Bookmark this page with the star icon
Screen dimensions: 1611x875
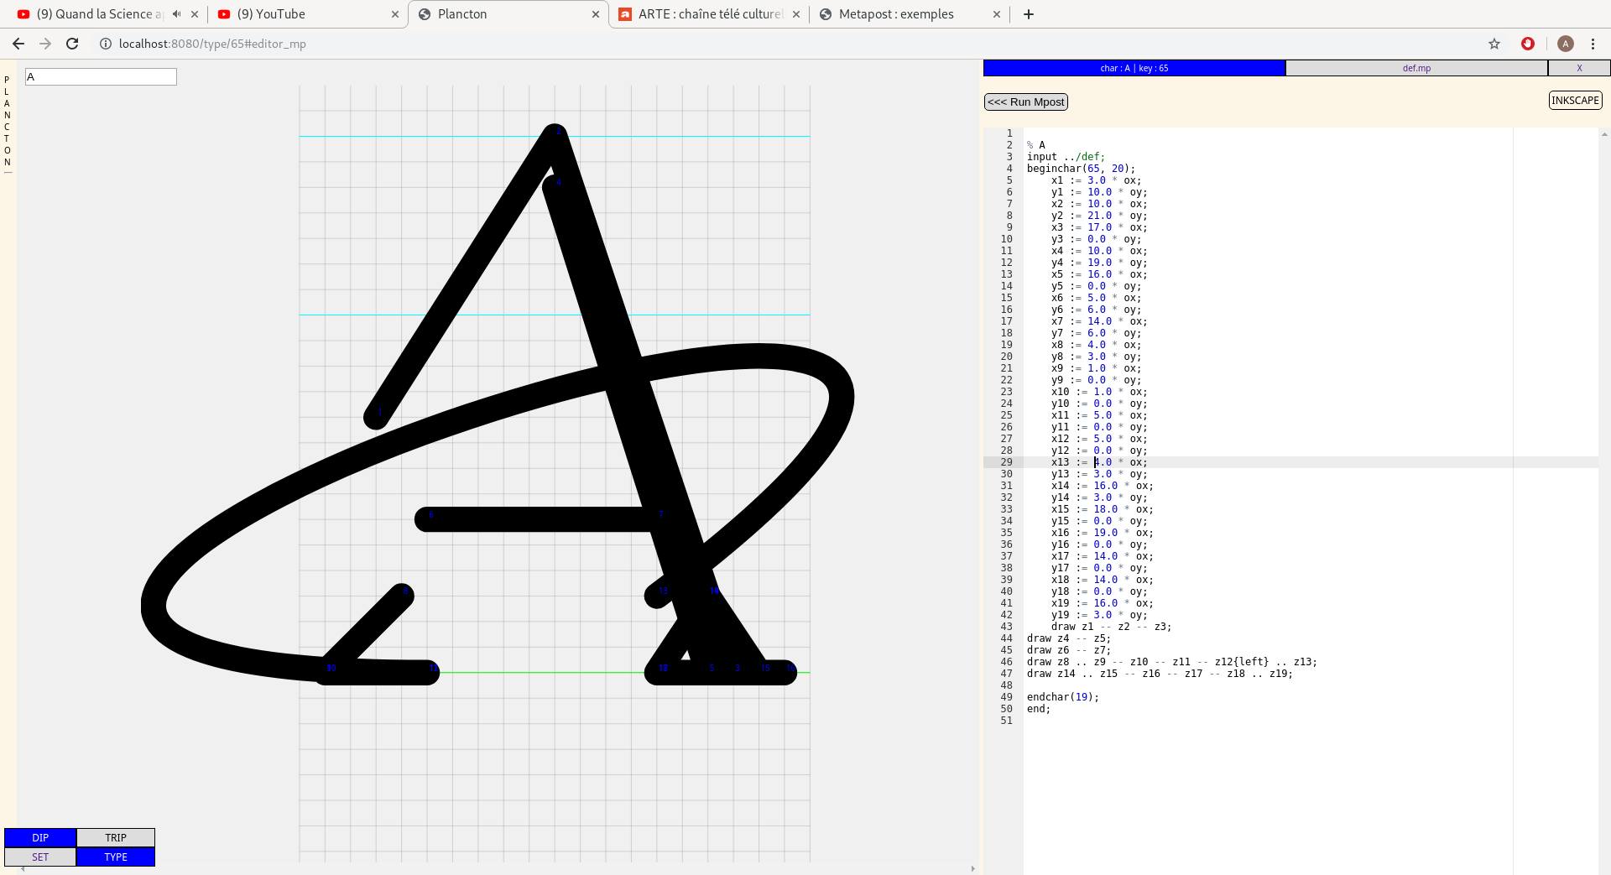pos(1494,44)
